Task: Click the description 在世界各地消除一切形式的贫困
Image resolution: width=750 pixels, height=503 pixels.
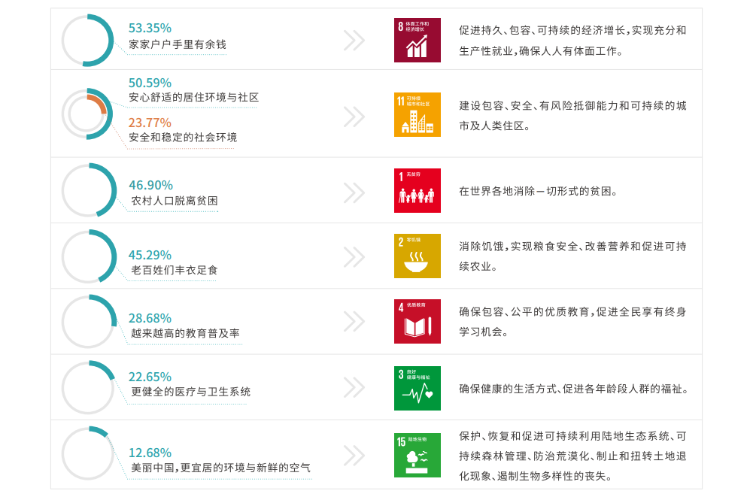Action: tap(538, 191)
